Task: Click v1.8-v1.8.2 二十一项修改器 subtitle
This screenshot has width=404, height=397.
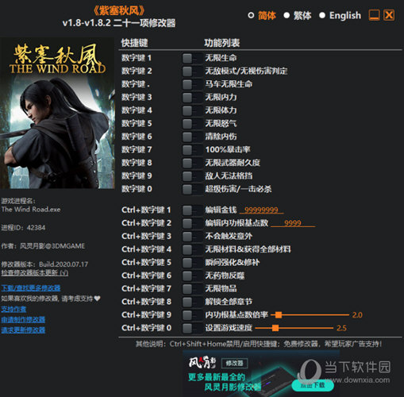Action: coord(119,23)
